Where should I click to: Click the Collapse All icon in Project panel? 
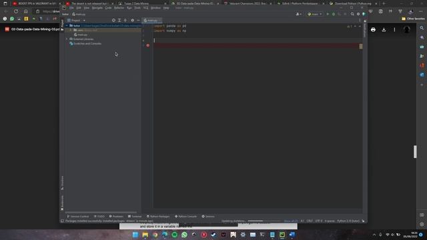pos(125,21)
